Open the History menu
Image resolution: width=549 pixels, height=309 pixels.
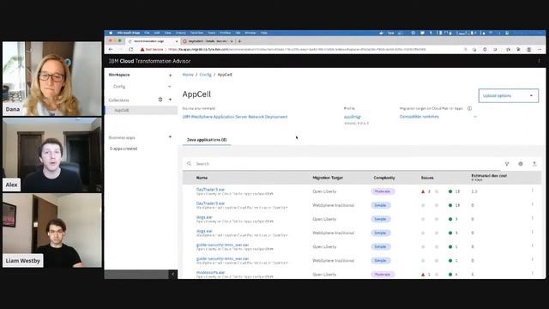tap(181, 33)
